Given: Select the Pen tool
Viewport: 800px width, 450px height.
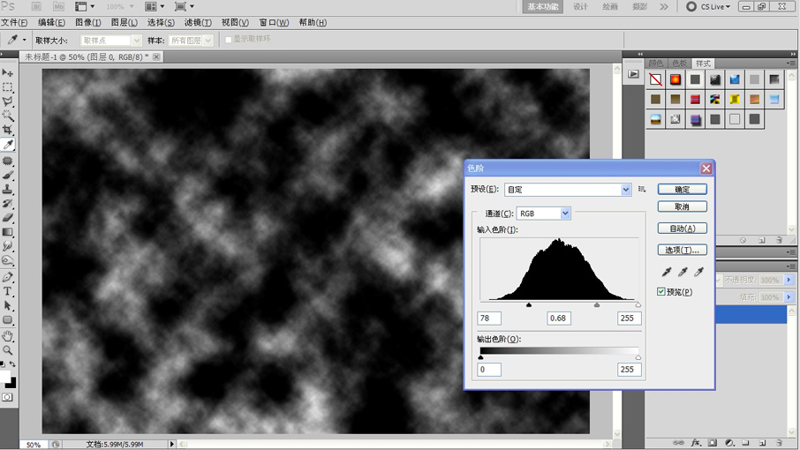Looking at the screenshot, I should [x=8, y=277].
